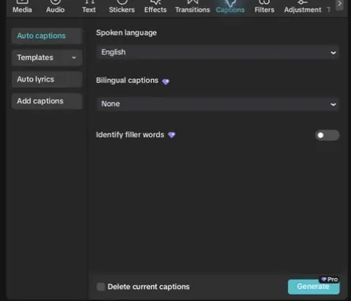The width and height of the screenshot is (351, 301).
Task: Click the Identify filler words label
Action: click(130, 135)
